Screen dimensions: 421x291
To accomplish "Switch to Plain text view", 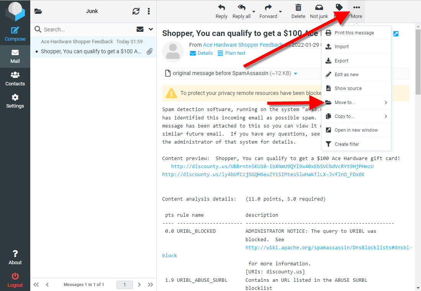I will (231, 53).
